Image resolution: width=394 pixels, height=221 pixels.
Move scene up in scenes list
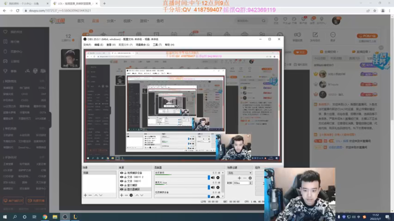click(96, 195)
